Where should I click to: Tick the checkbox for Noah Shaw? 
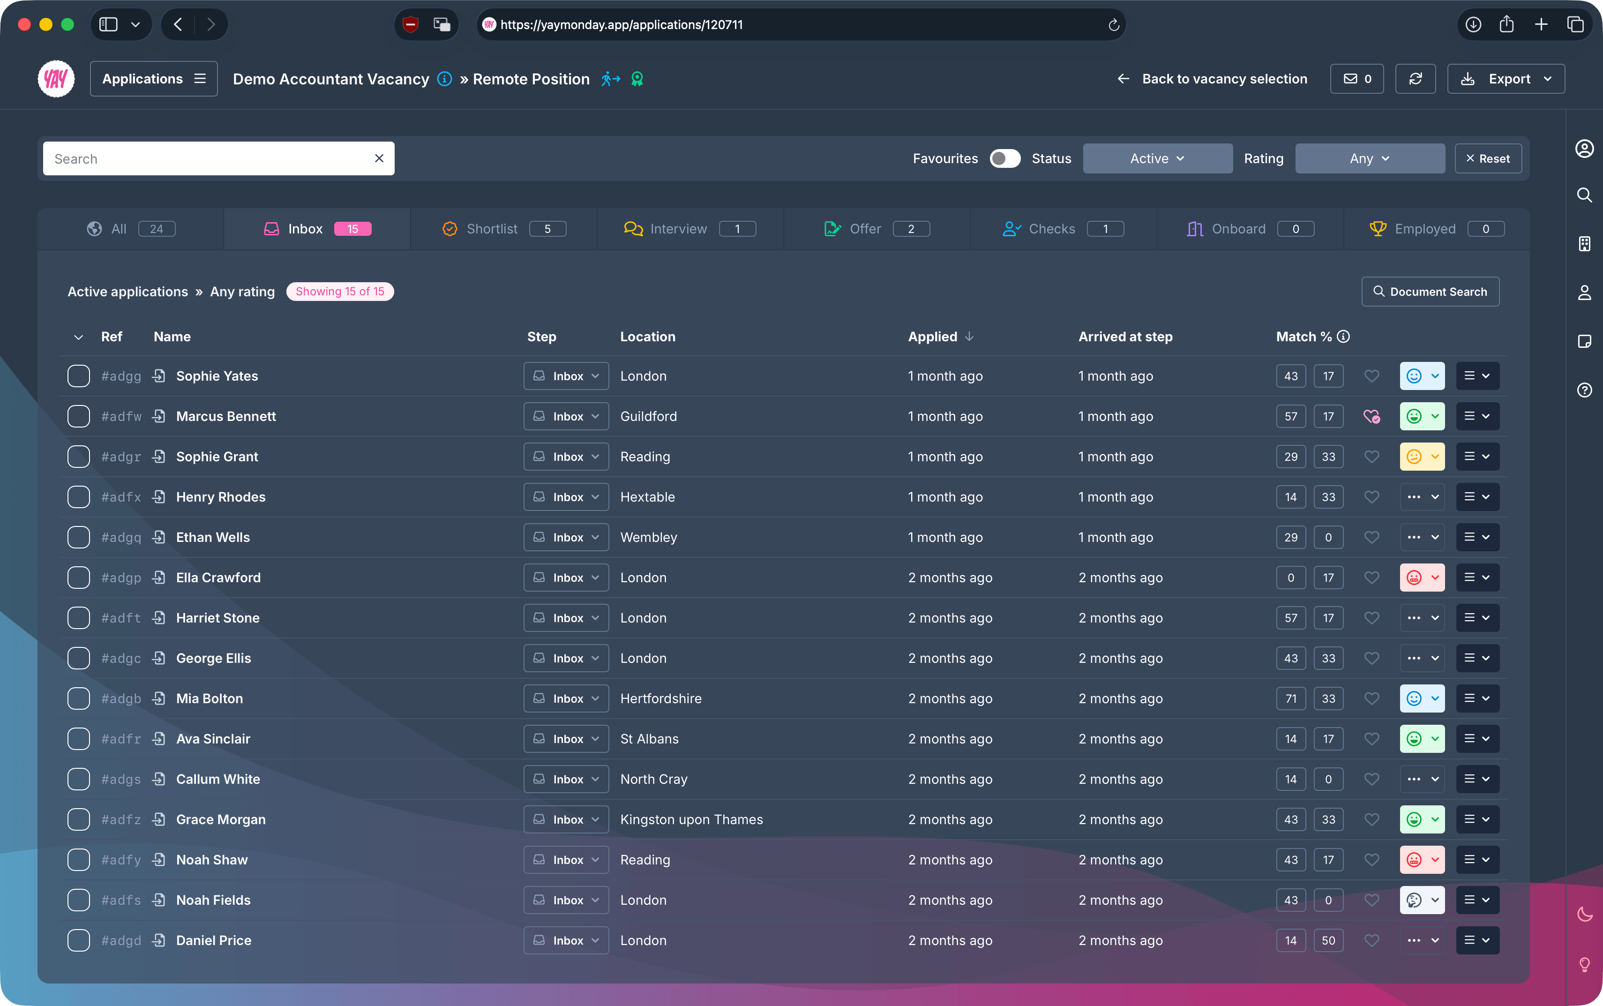(x=78, y=860)
